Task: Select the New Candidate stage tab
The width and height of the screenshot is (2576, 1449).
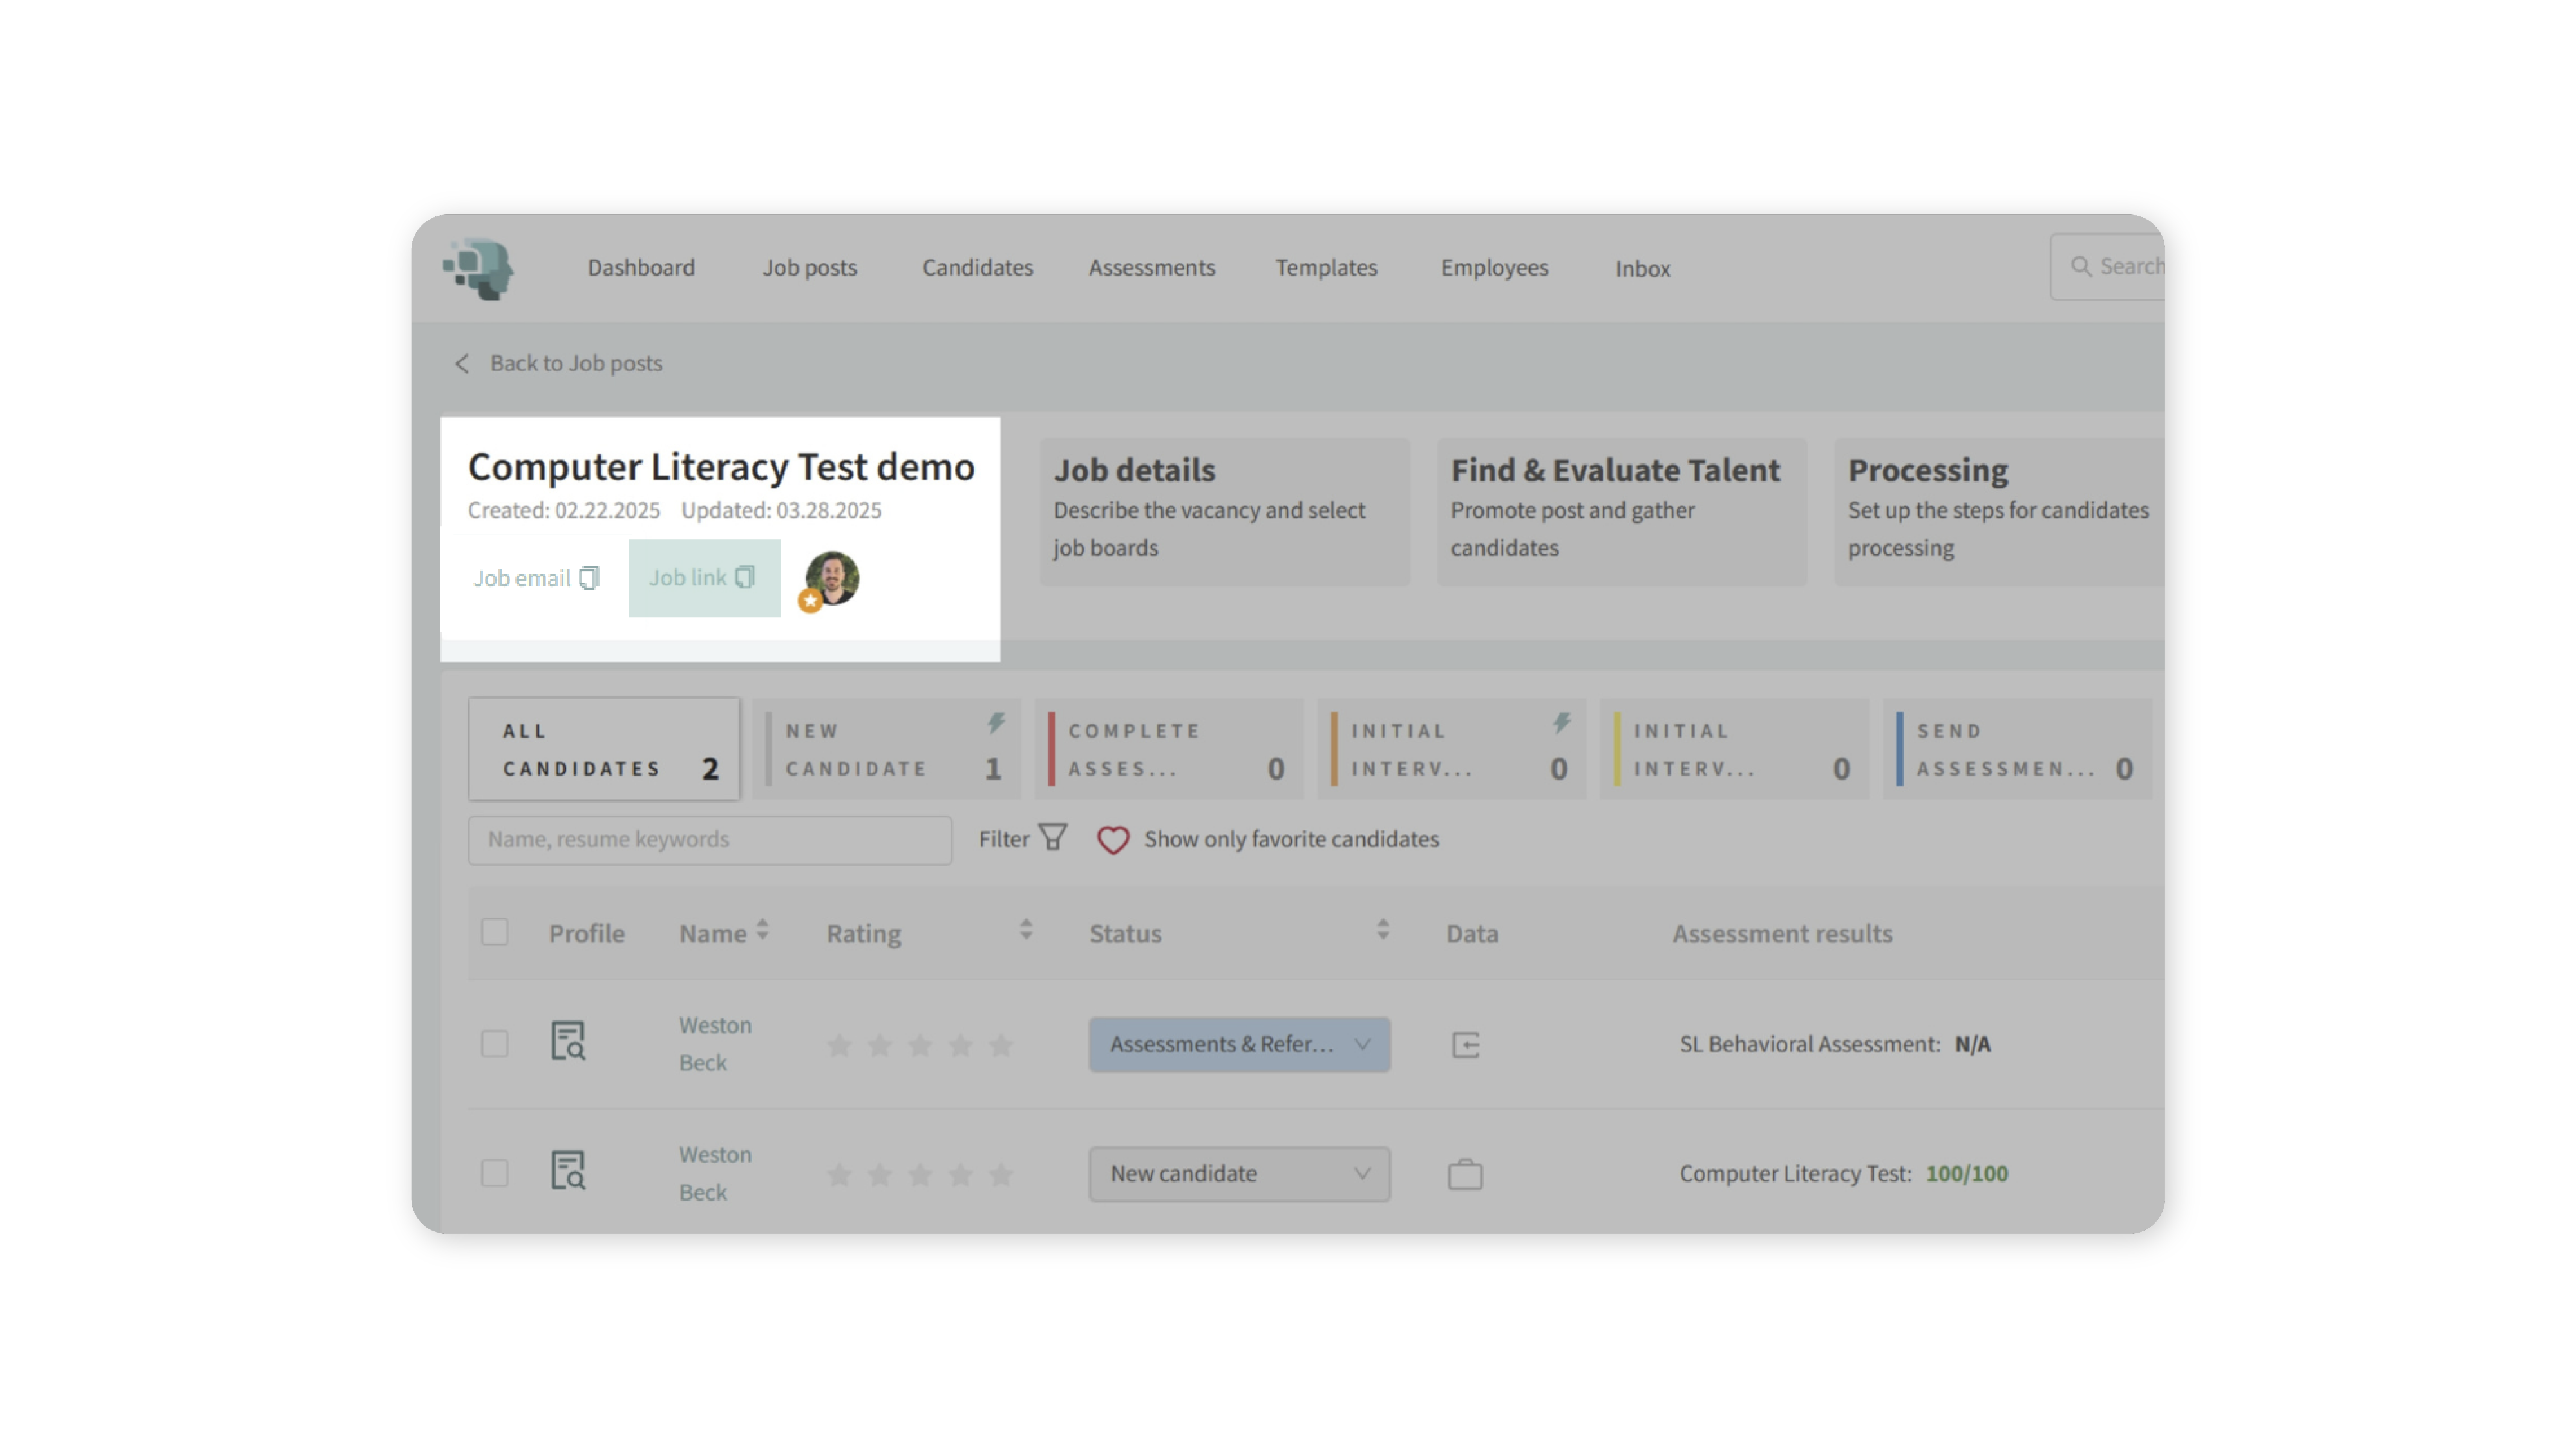Action: (886, 749)
